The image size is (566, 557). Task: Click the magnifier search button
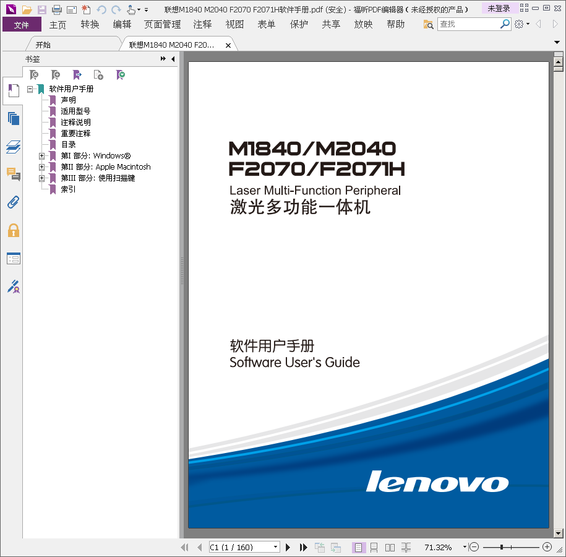coord(505,24)
